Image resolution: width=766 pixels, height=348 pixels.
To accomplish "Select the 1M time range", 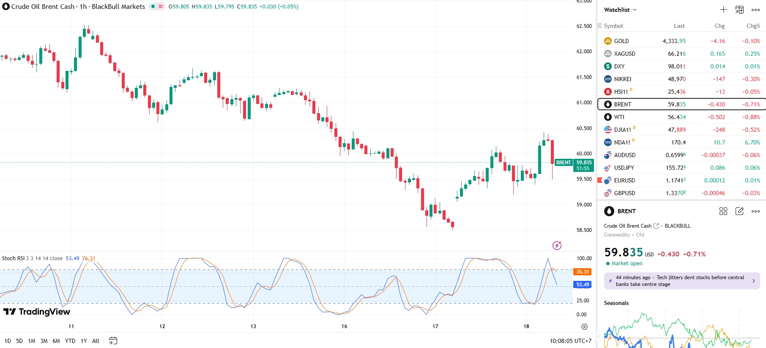I will coord(32,341).
